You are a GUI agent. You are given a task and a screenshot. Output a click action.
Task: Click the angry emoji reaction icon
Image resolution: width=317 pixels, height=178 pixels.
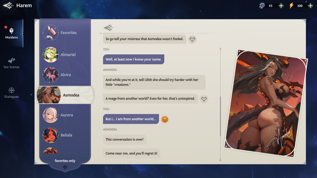click(x=165, y=119)
